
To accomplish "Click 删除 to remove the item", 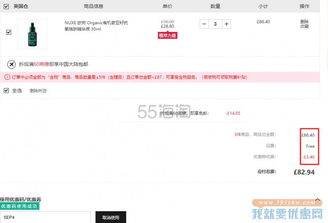I will [304, 22].
